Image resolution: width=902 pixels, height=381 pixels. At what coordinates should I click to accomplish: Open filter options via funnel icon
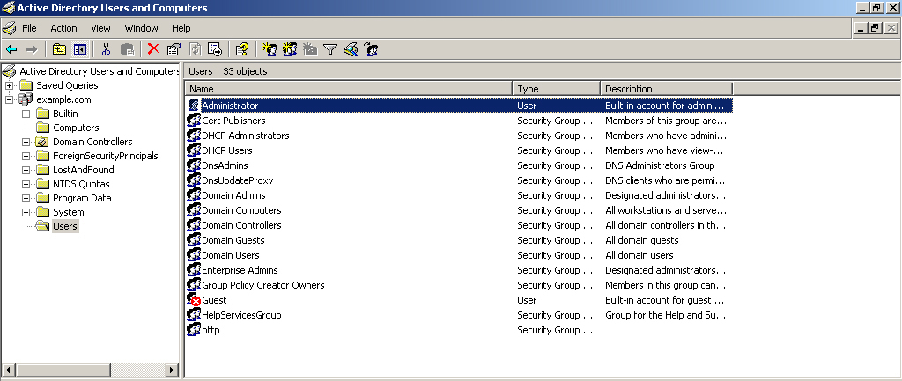tap(329, 50)
